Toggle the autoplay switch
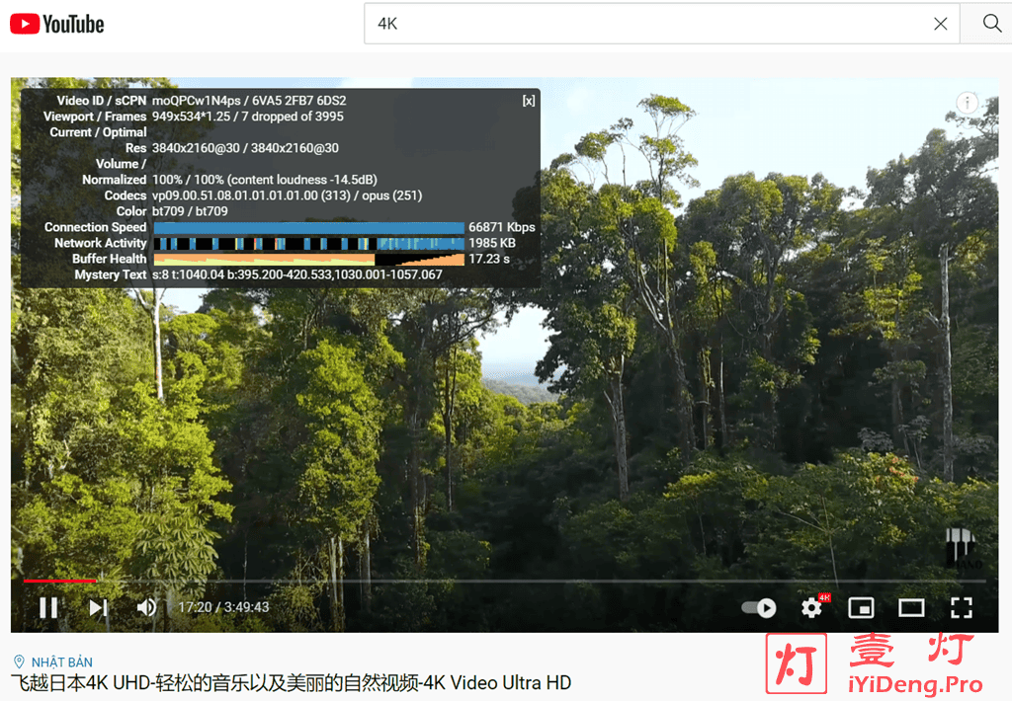This screenshot has width=1012, height=701. (x=759, y=607)
